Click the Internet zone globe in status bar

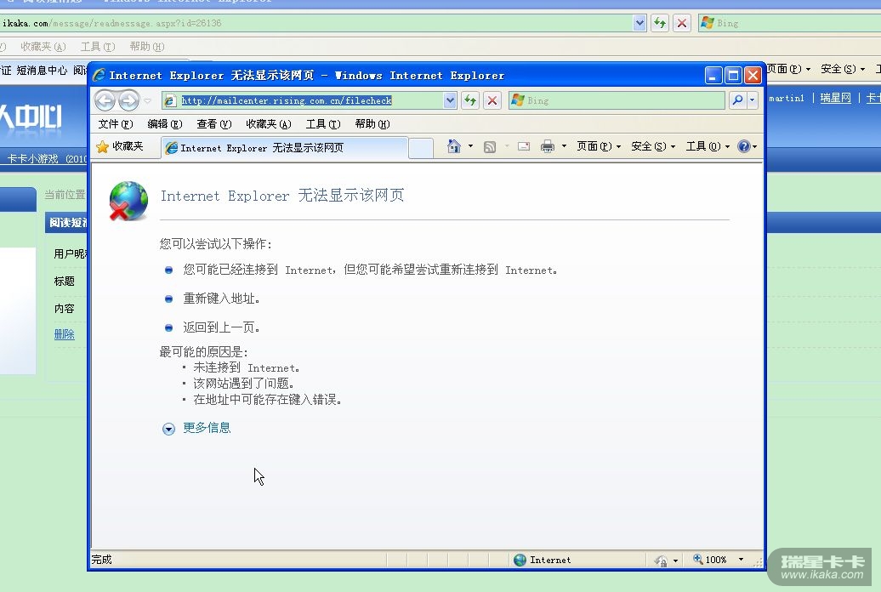(520, 560)
